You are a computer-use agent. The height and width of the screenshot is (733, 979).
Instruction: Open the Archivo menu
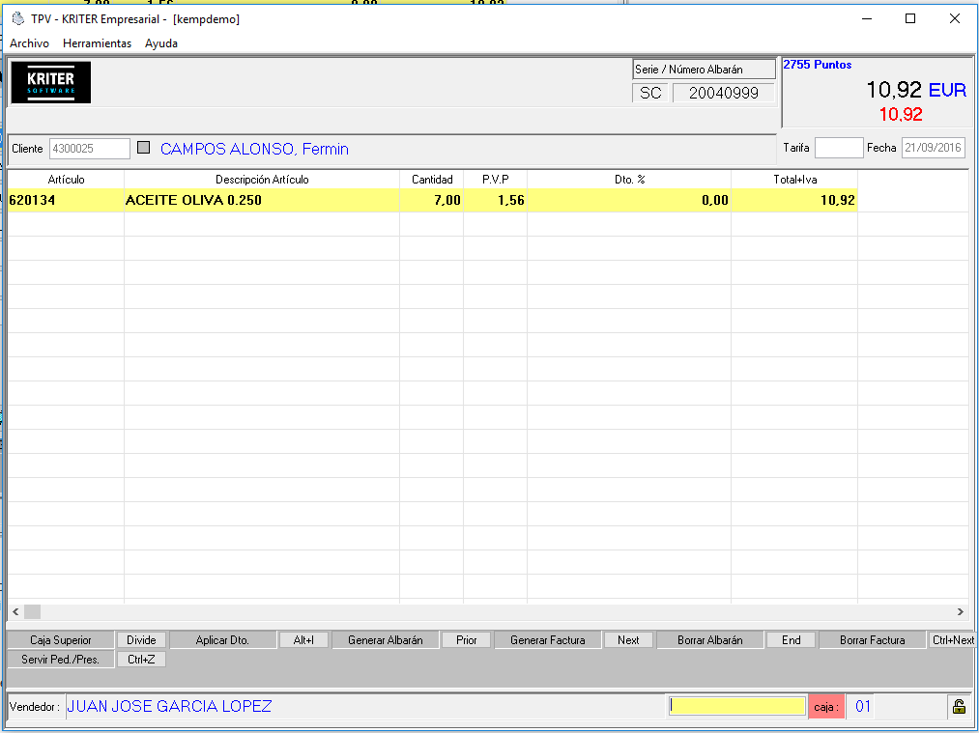(x=29, y=43)
